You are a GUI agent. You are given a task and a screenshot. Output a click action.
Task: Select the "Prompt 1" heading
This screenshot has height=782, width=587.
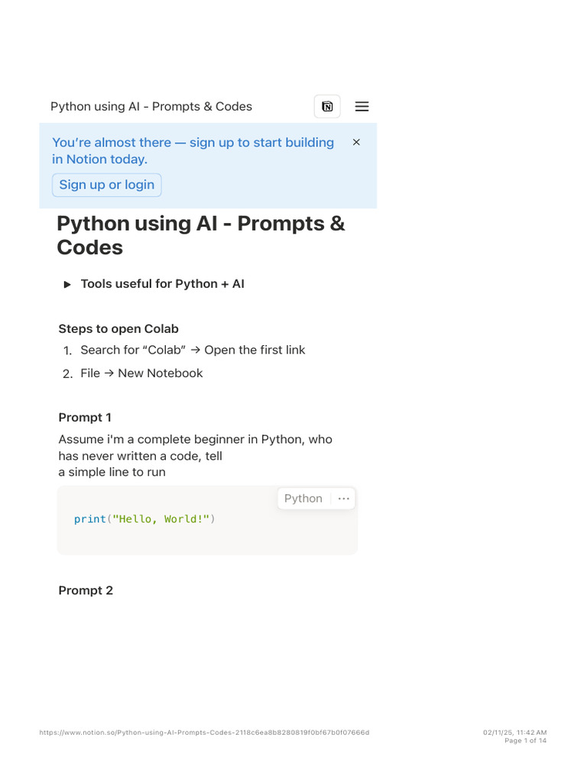[x=85, y=418]
